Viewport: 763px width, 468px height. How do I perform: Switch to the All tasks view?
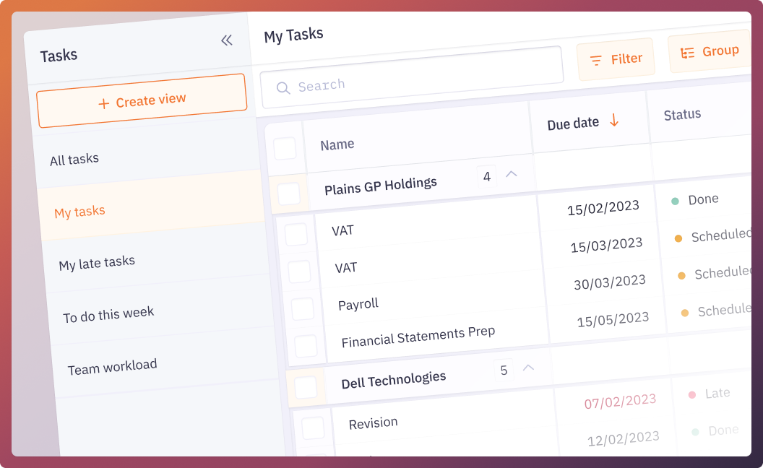[74, 159]
